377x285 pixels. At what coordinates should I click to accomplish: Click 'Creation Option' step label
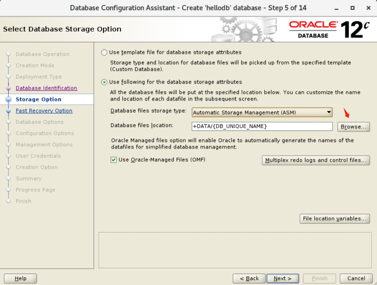37,167
